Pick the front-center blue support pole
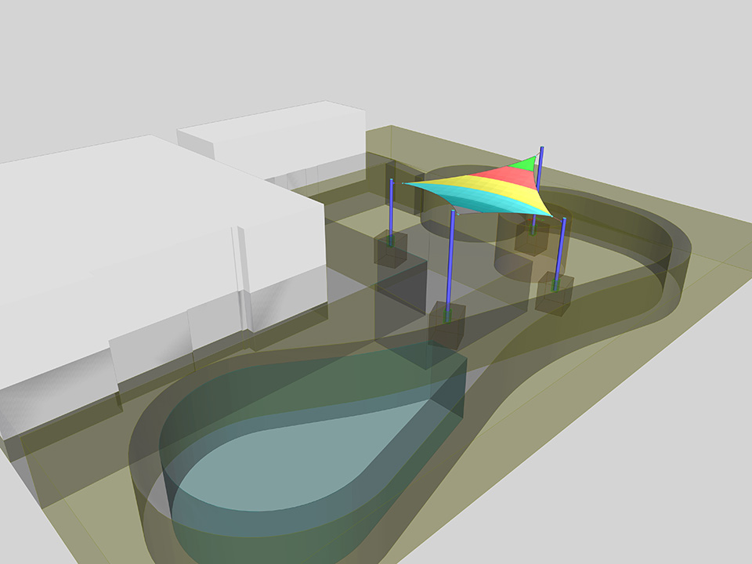Image resolution: width=752 pixels, height=564 pixels. [x=452, y=258]
